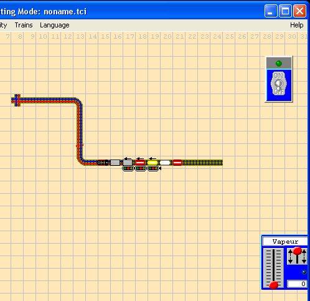Click grid column number 20
The height and width of the screenshot is (301, 310).
pyautogui.click(x=167, y=37)
